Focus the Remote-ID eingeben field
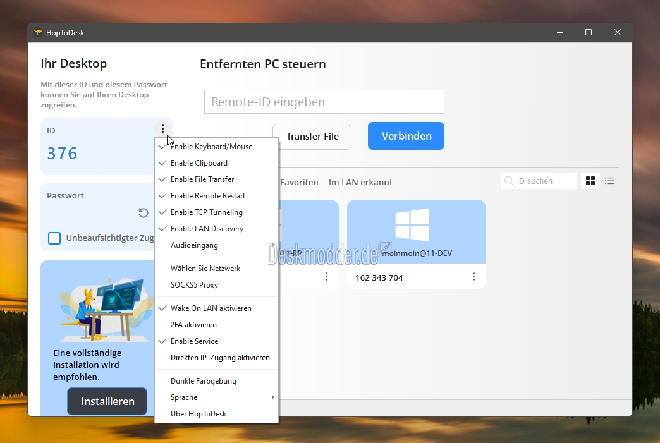Viewport: 660px width, 443px height. coord(324,102)
